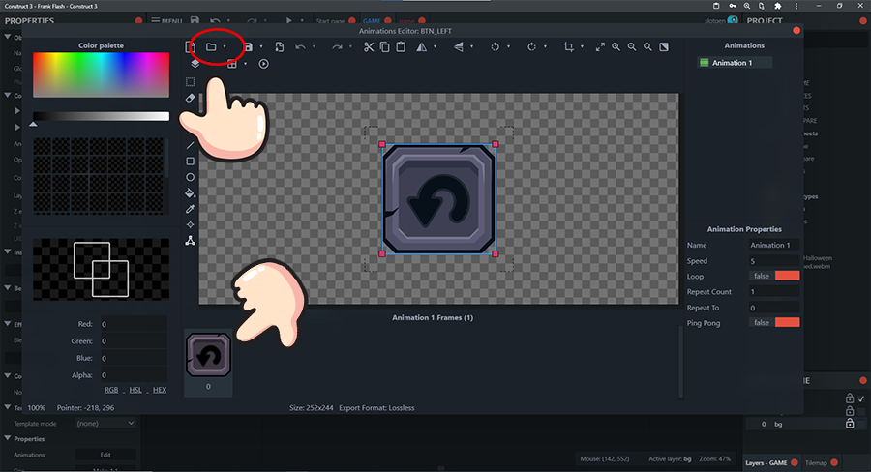The width and height of the screenshot is (871, 472).
Task: Open the load image folder dropdown
Action: [225, 46]
